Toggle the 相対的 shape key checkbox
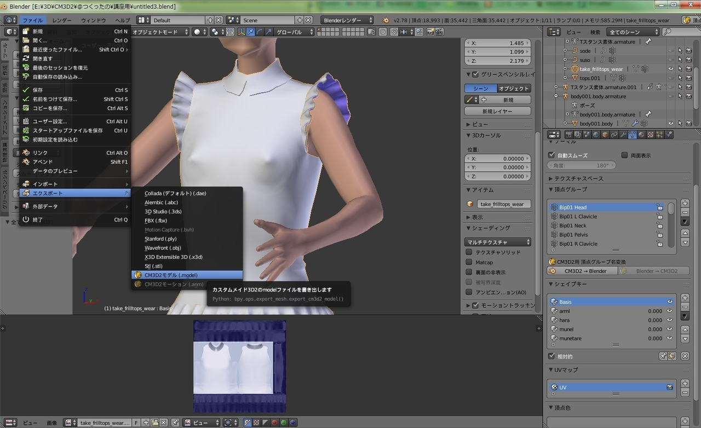701x428 pixels. pyautogui.click(x=551, y=356)
